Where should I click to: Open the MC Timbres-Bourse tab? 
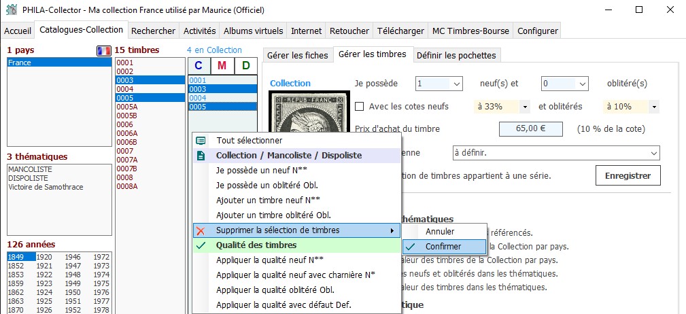click(x=470, y=31)
